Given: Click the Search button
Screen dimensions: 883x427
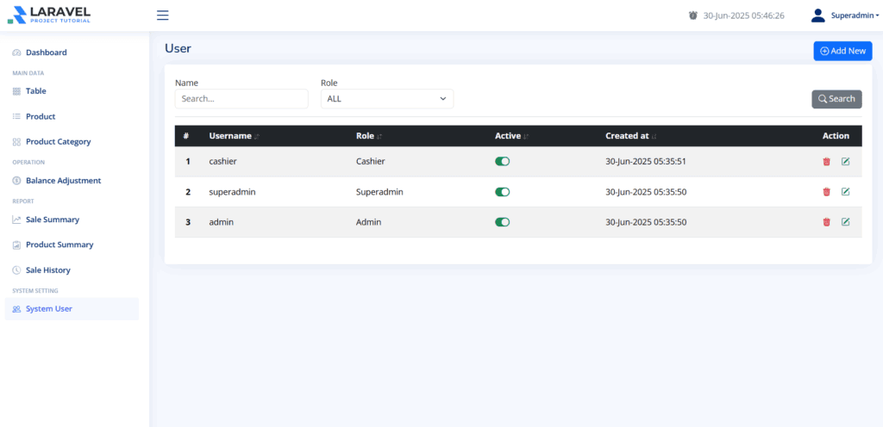Looking at the screenshot, I should [836, 99].
